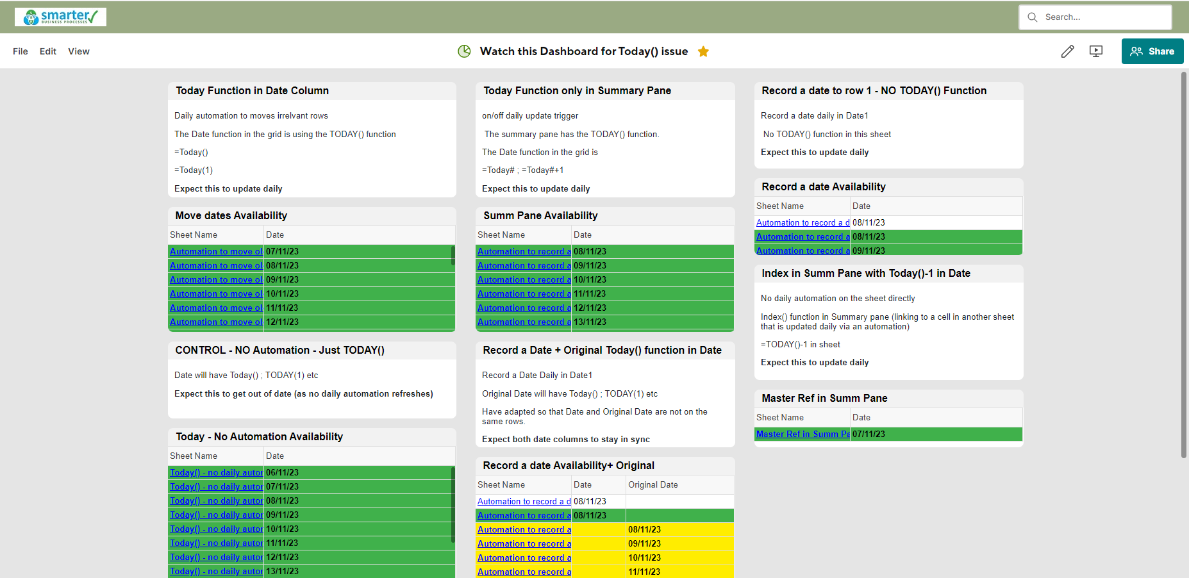Open Automation to move link dated 12/11/23
This screenshot has width=1189, height=578.
pos(216,322)
